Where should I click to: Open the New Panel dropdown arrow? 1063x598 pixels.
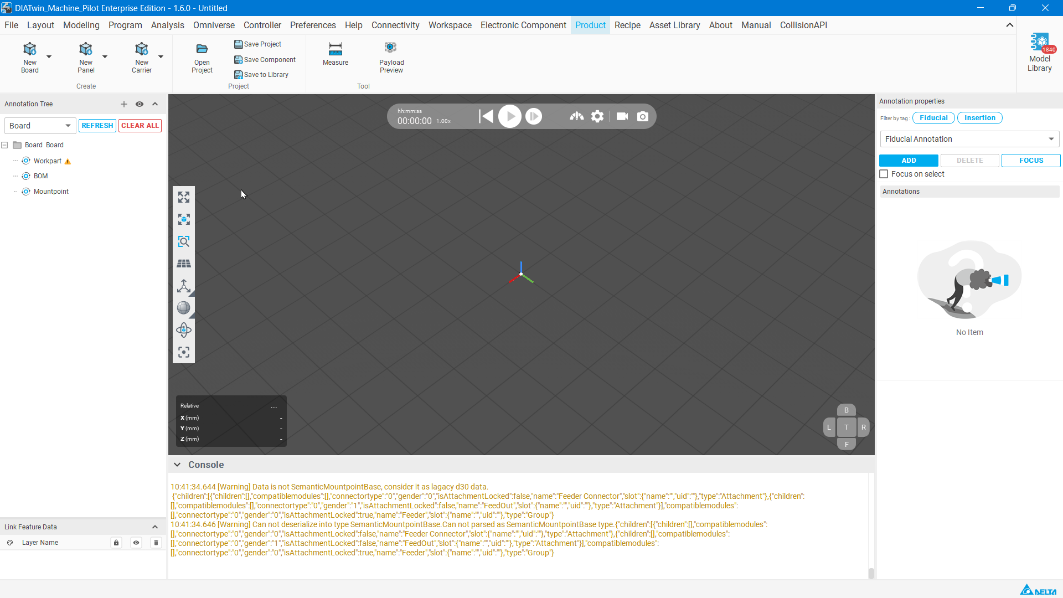(x=105, y=56)
